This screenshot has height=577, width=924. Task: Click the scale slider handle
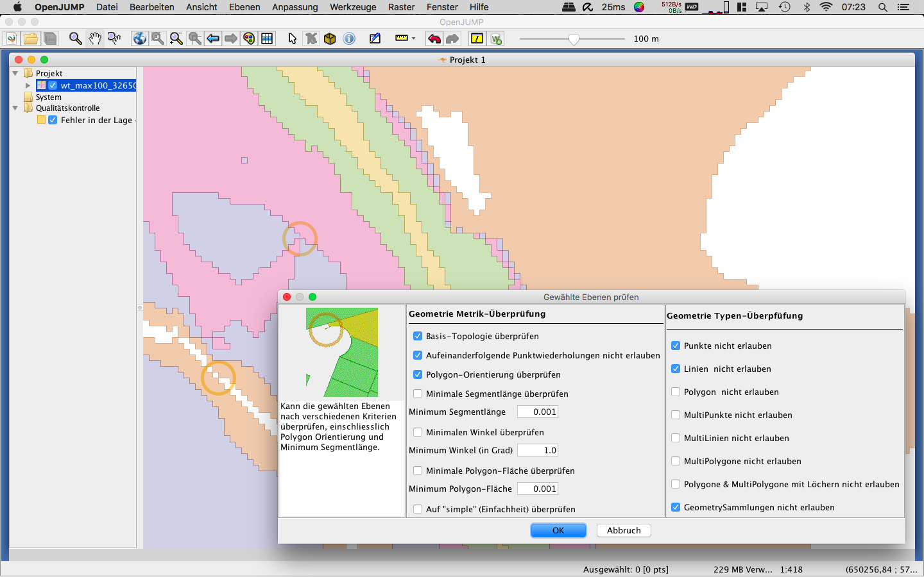[574, 39]
